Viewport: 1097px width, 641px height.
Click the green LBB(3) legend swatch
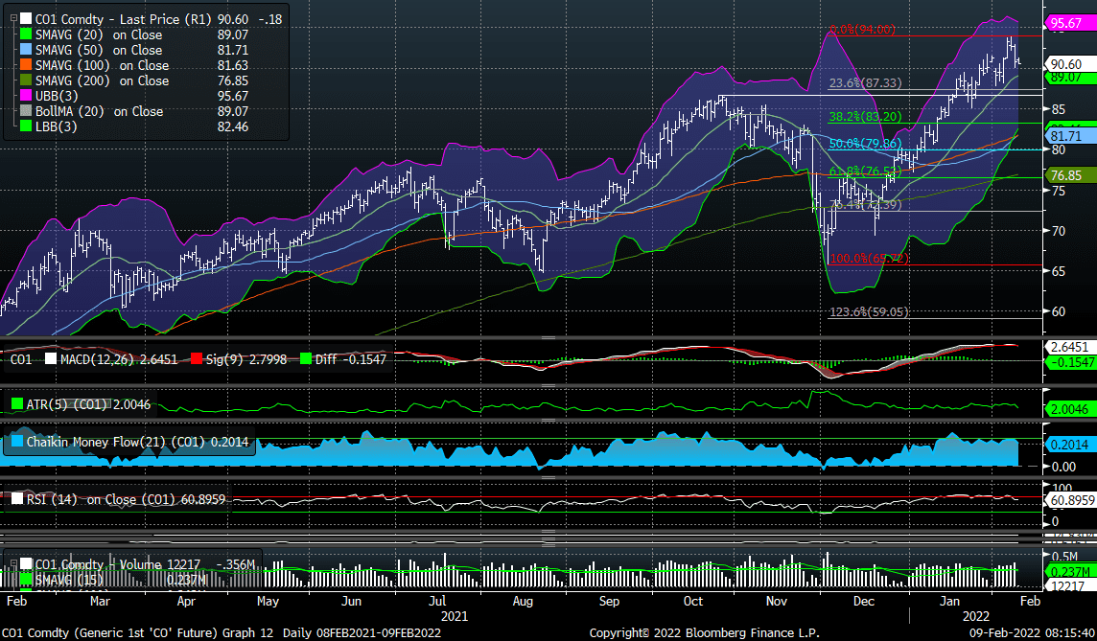[x=26, y=126]
